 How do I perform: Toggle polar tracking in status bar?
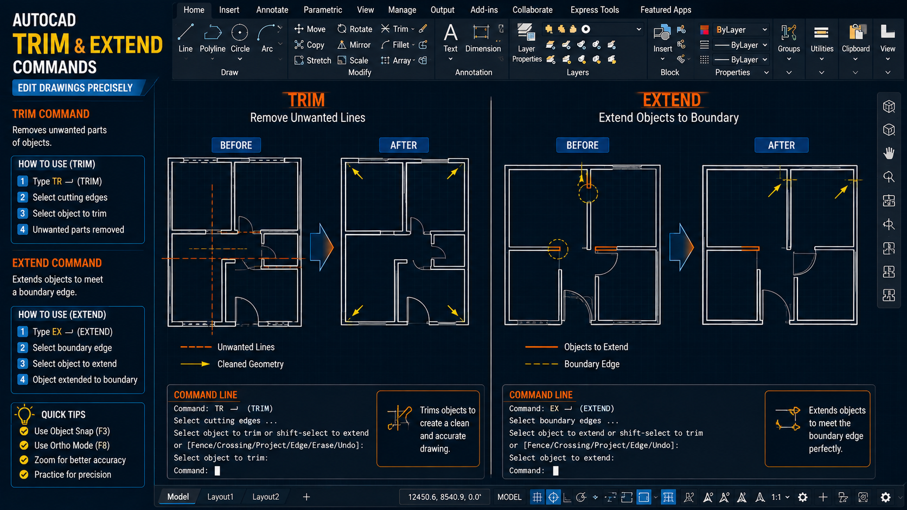[581, 497]
